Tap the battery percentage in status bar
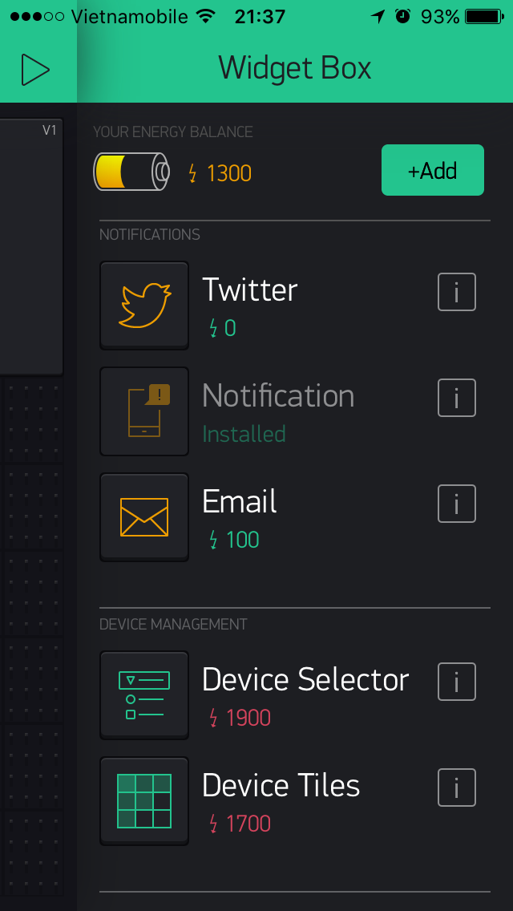This screenshot has height=911, width=513. [x=440, y=17]
